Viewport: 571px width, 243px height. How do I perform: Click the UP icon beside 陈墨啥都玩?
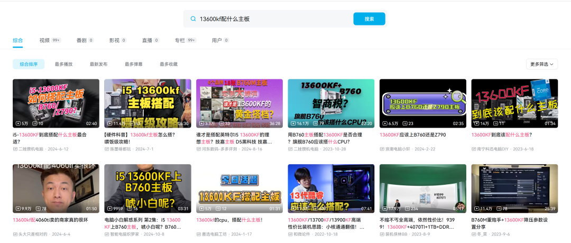(107, 149)
